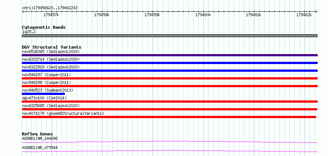Open variant nsv6322919 (Sedlazeck2020) label
Image resolution: width=328 pixels, height=156 pixels.
pyautogui.click(x=51, y=67)
